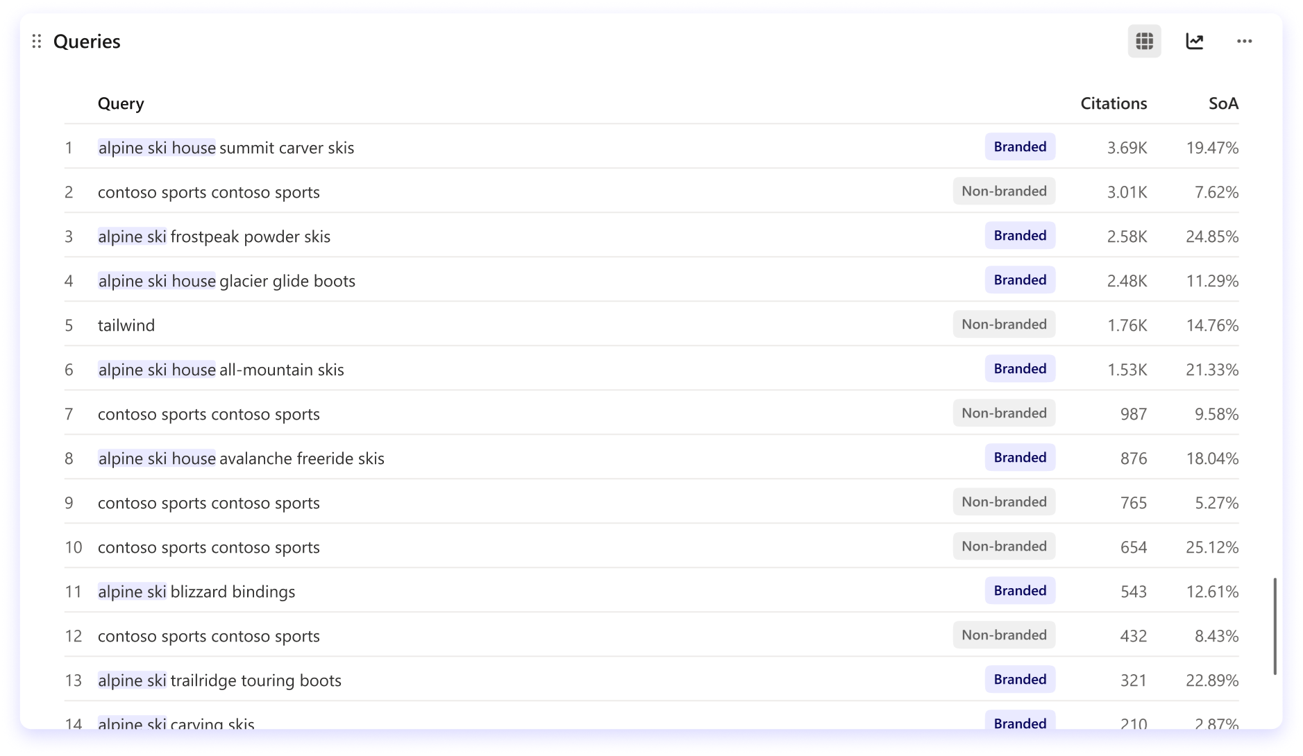Click Branded tag on frostpeak powder skis row
Image resolution: width=1303 pixels, height=756 pixels.
click(1020, 236)
